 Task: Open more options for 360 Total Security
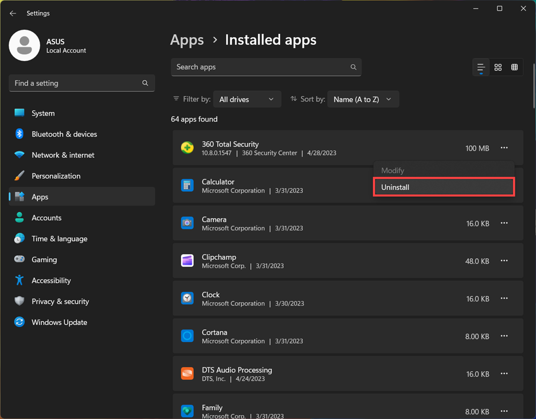pos(504,148)
